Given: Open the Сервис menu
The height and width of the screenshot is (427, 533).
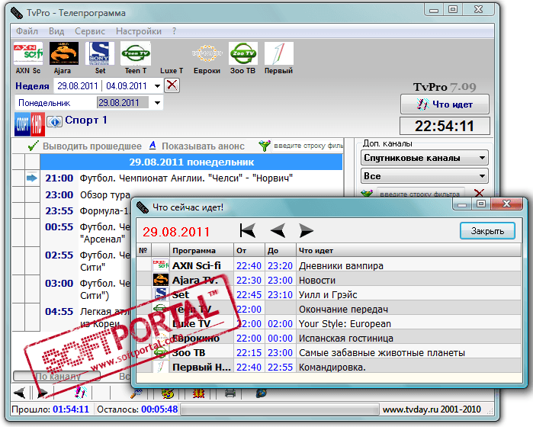Looking at the screenshot, I should click(x=90, y=31).
